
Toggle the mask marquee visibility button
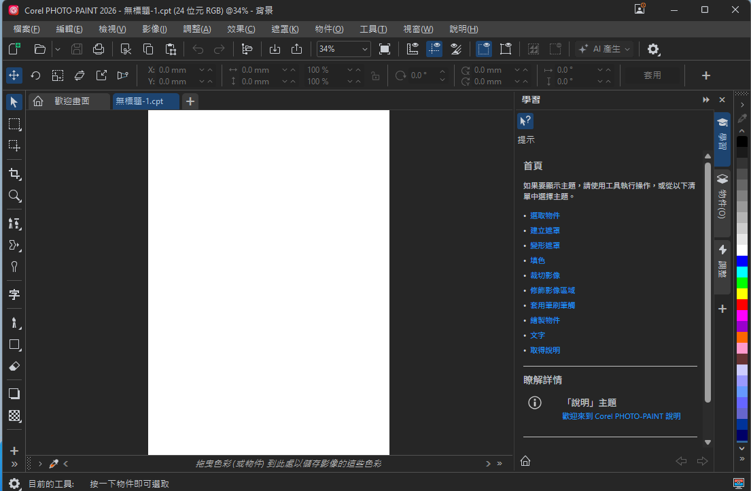(484, 49)
